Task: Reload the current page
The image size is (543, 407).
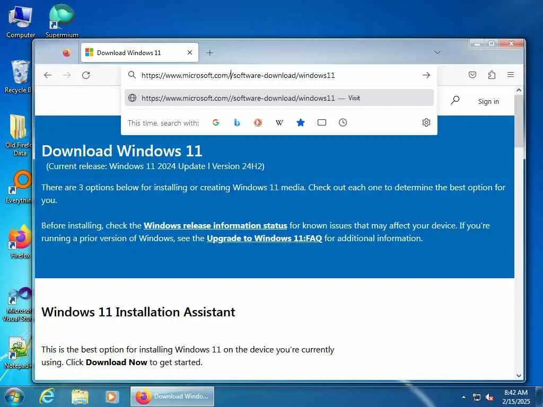Action: (x=86, y=75)
